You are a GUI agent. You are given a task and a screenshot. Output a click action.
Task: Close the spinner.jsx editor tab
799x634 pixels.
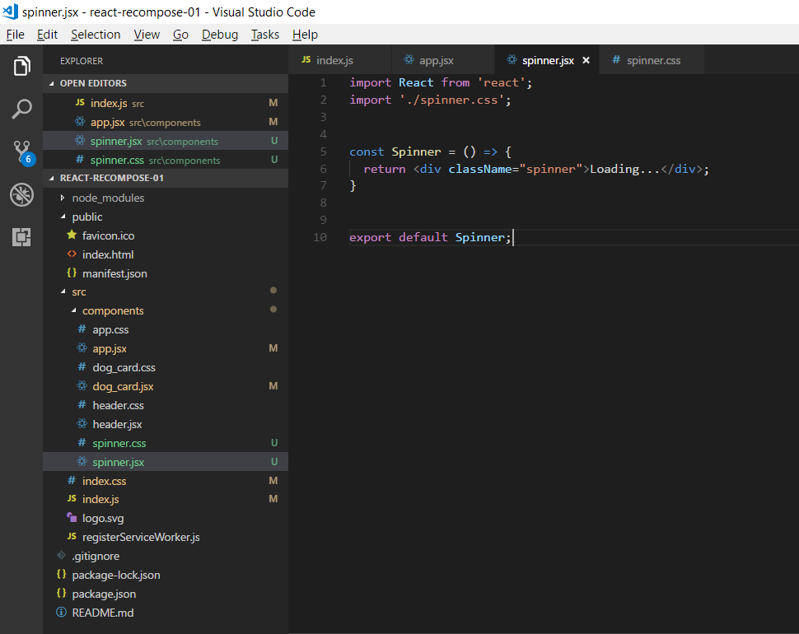[x=585, y=60]
